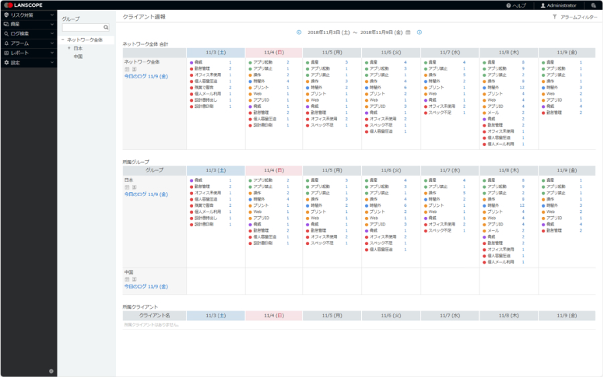This screenshot has width=603, height=377.
Task: Click スペック不足 entry in network total 11/7 column
Action: 440,112
